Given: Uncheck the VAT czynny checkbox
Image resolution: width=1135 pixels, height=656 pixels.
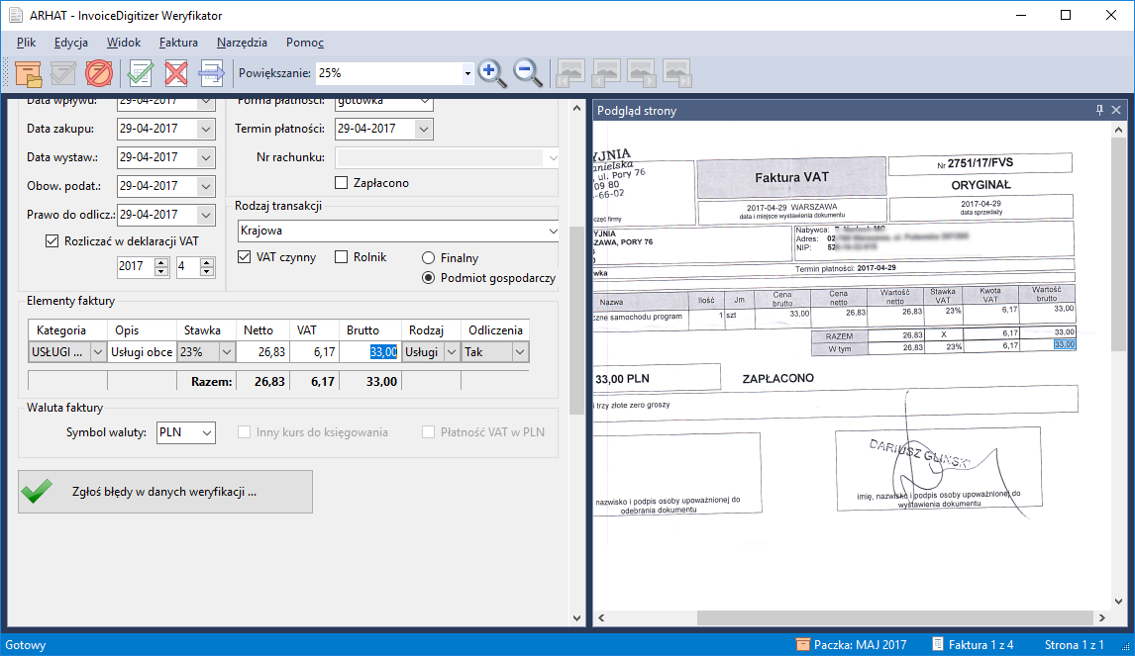Looking at the screenshot, I should (245, 257).
